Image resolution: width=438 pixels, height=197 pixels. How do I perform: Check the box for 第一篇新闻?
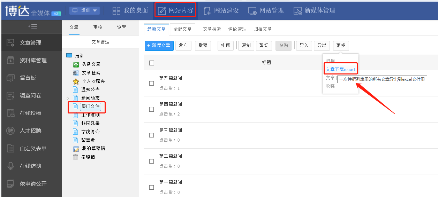tap(151, 187)
